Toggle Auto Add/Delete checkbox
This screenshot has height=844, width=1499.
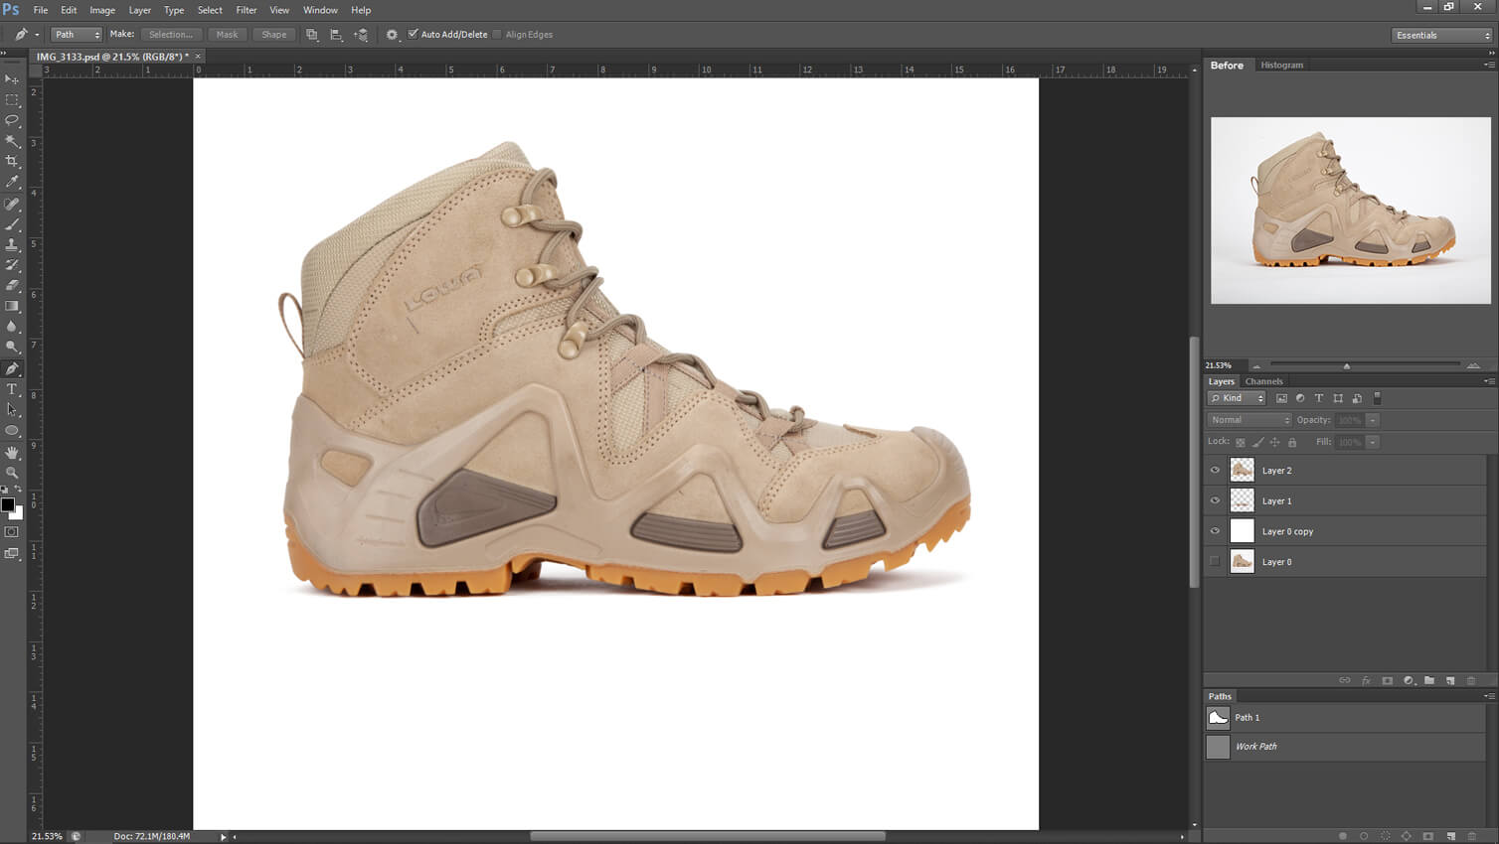coord(414,34)
